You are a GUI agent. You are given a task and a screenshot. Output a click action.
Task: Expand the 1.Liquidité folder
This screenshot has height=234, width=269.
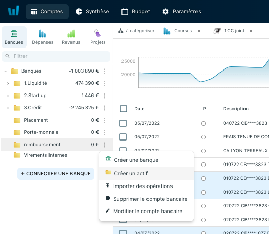pos(8,83)
